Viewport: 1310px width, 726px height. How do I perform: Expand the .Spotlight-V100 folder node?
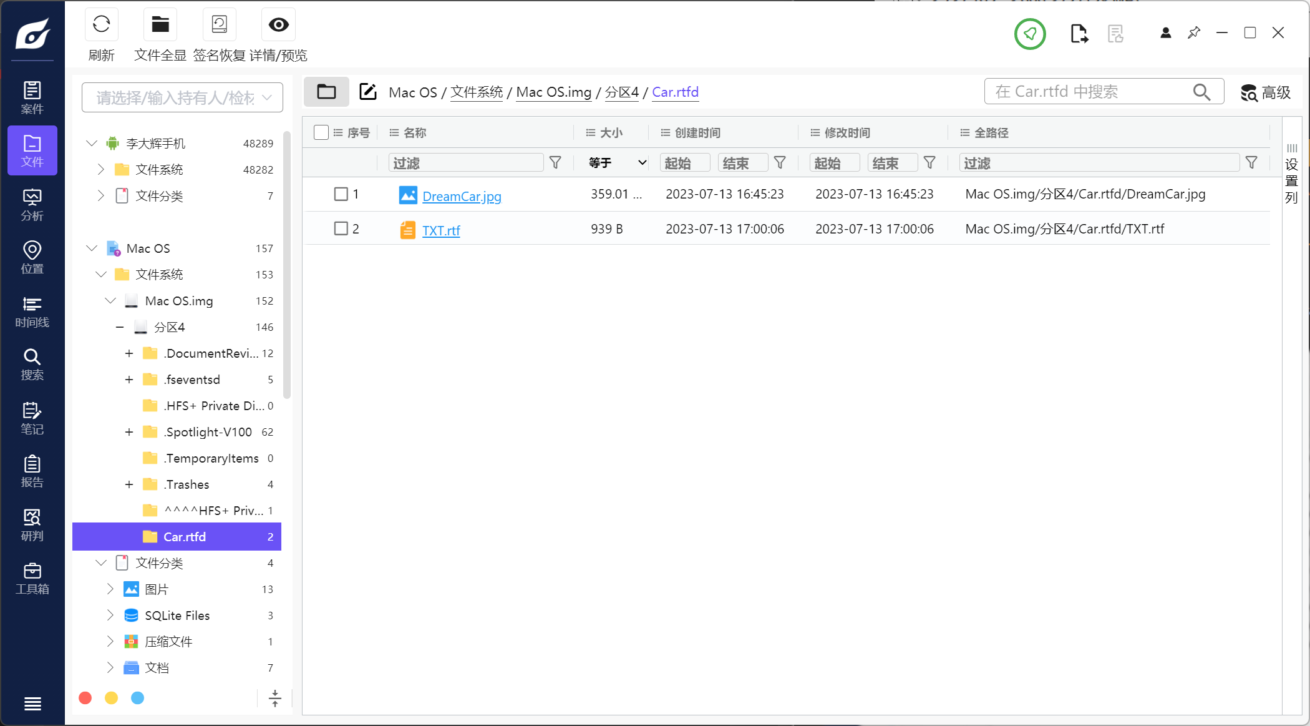[129, 432]
